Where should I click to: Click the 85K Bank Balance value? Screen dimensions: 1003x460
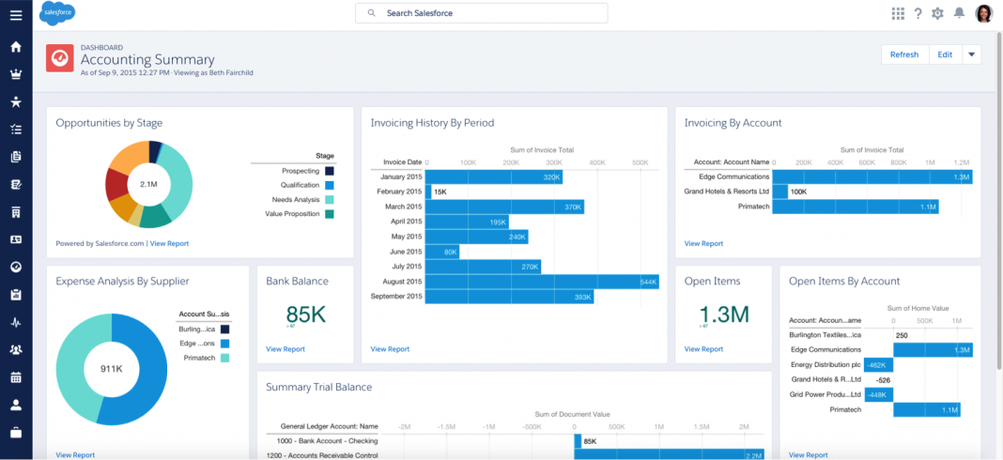306,314
